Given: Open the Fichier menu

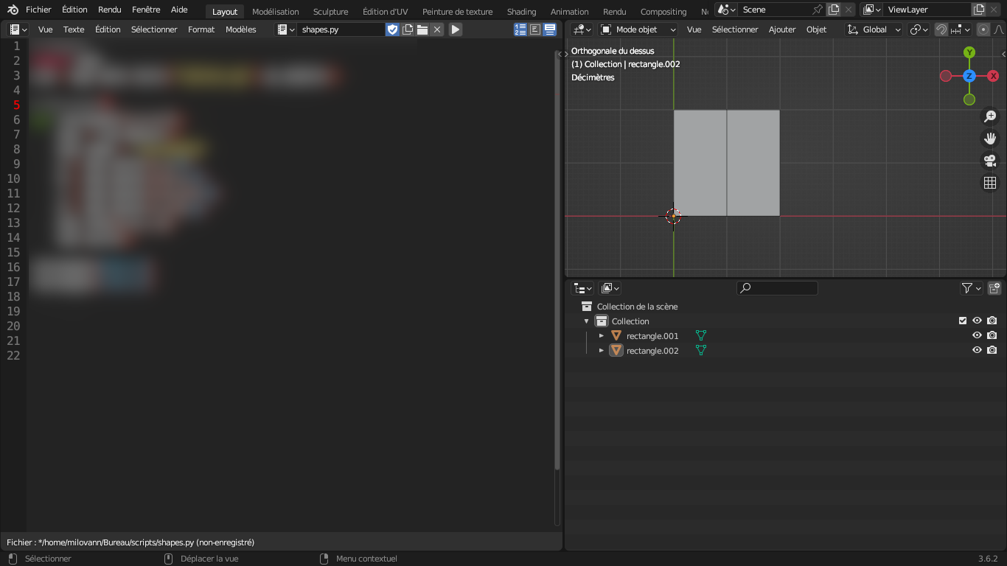Looking at the screenshot, I should coord(38,10).
